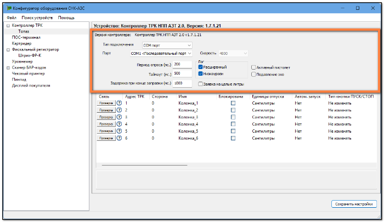Click the Колонка_6 name cell
The image size is (384, 222).
click(188, 138)
